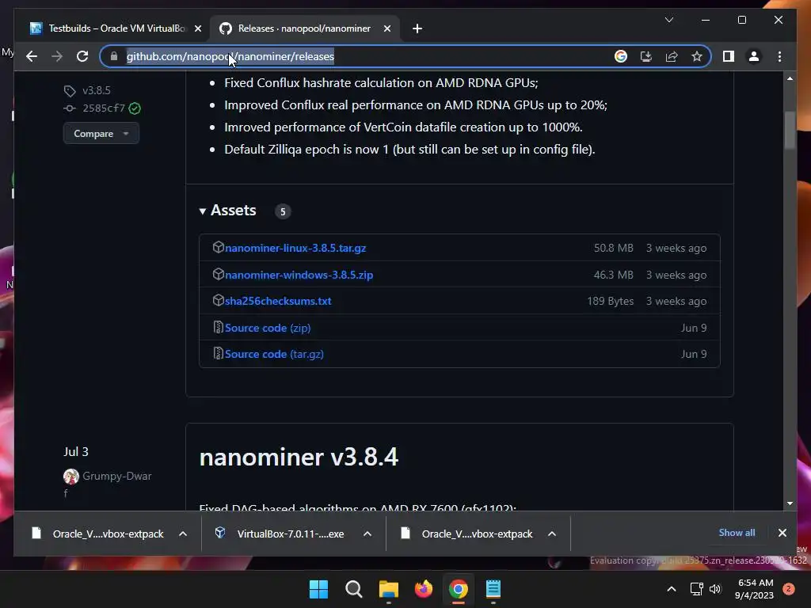Reload the nanominer releases page

[82, 56]
